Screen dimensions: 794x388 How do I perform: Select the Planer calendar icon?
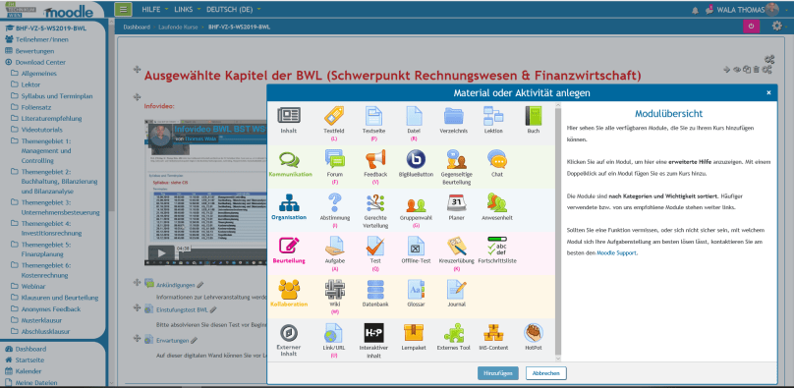point(456,202)
